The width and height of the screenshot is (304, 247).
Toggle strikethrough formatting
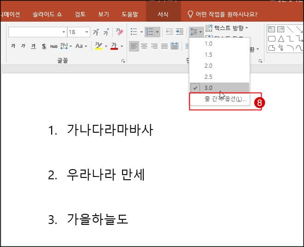click(x=54, y=46)
